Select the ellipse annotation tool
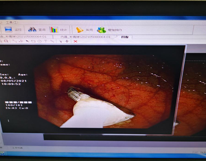206x161 pixels. point(40,41)
